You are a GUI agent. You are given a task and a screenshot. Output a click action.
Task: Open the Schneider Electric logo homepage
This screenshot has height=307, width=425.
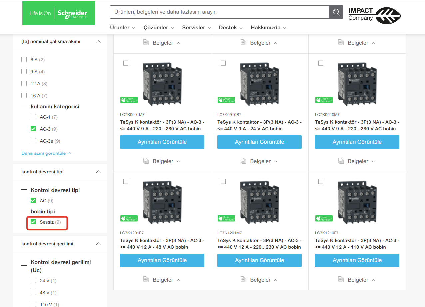tap(59, 13)
